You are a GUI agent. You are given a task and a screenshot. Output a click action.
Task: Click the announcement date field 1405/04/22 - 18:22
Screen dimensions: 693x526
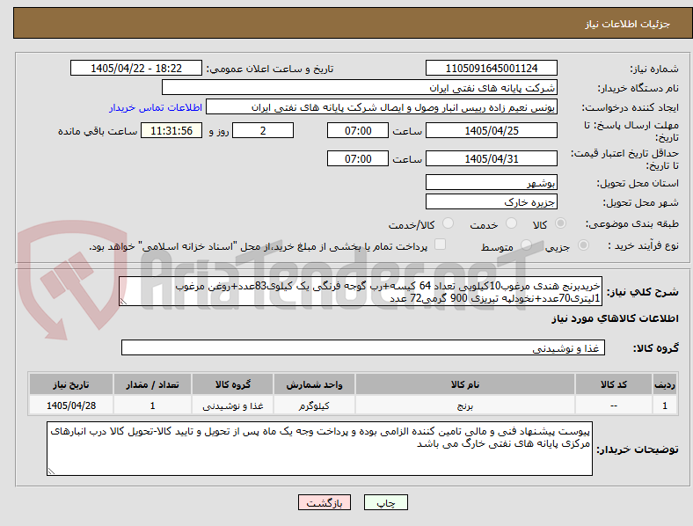tap(136, 69)
